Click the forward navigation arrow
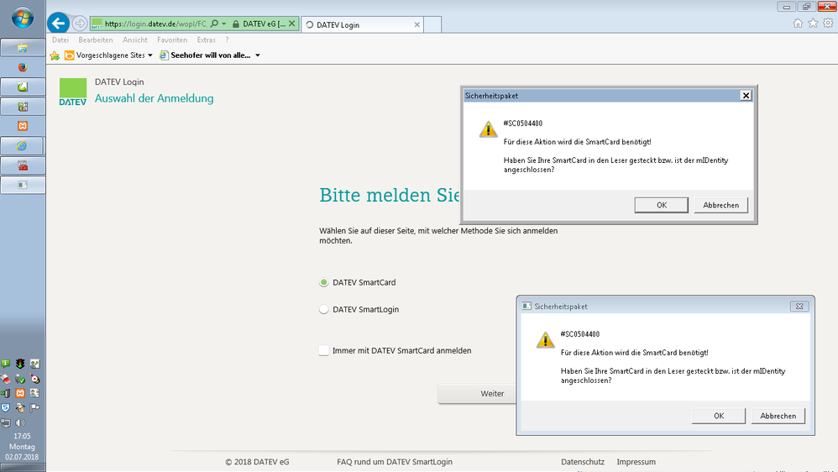Screen dimensions: 838x472 80,24
